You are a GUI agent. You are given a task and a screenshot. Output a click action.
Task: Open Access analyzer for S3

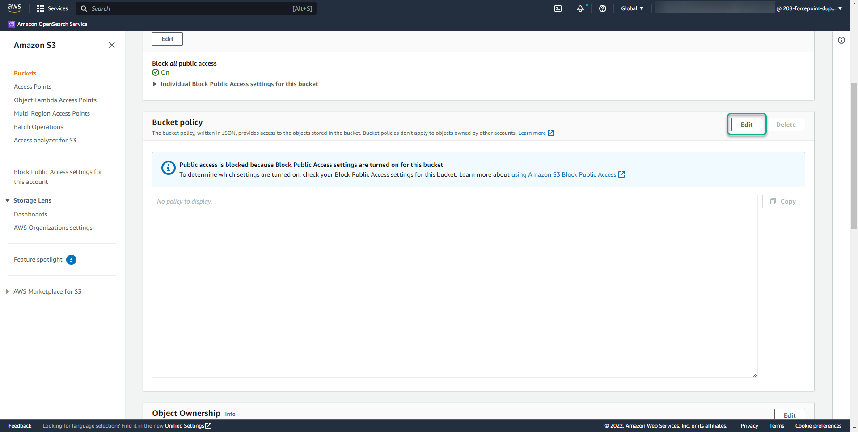[x=45, y=140]
